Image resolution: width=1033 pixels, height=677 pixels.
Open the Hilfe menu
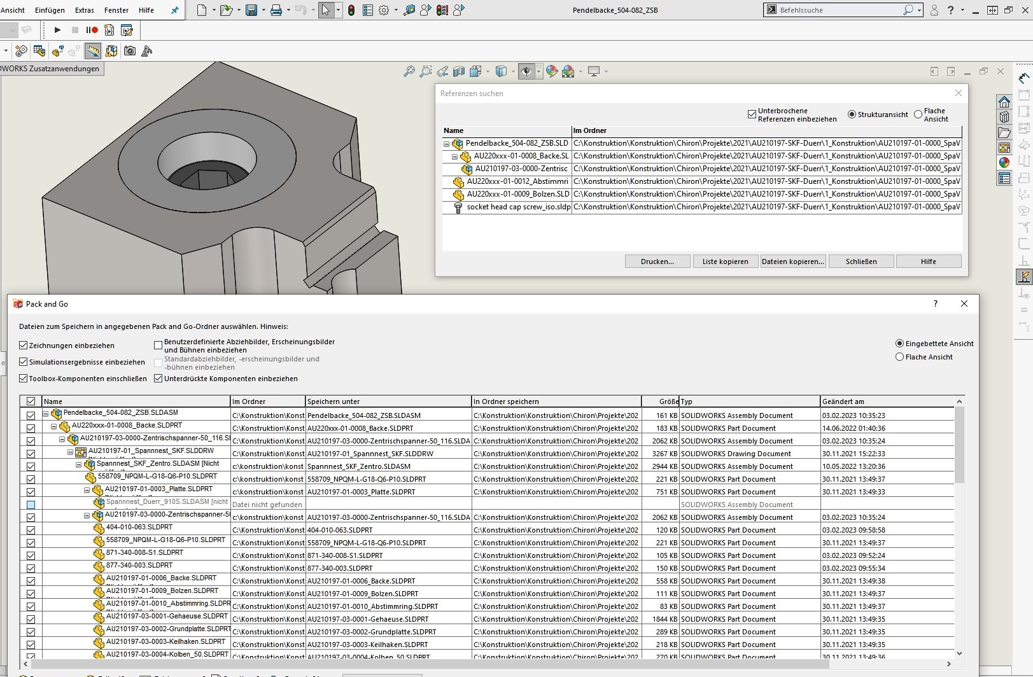point(146,10)
